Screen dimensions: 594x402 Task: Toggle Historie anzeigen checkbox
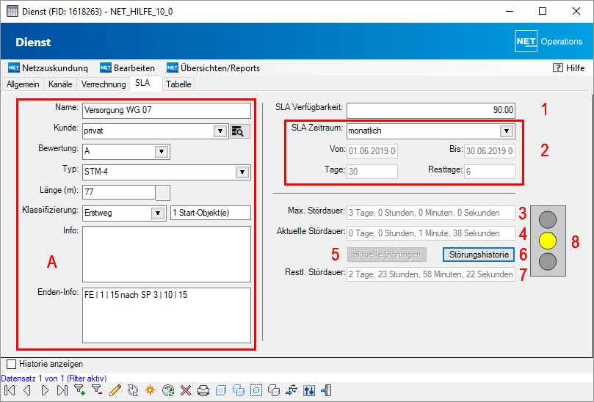[x=11, y=364]
